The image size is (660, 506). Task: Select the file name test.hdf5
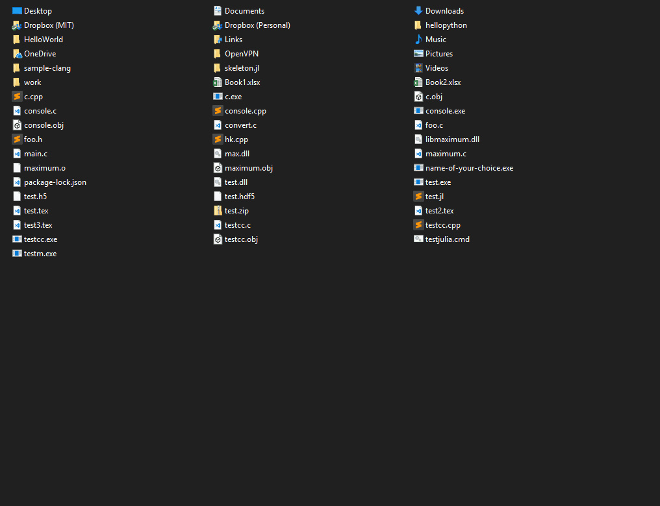tap(240, 197)
